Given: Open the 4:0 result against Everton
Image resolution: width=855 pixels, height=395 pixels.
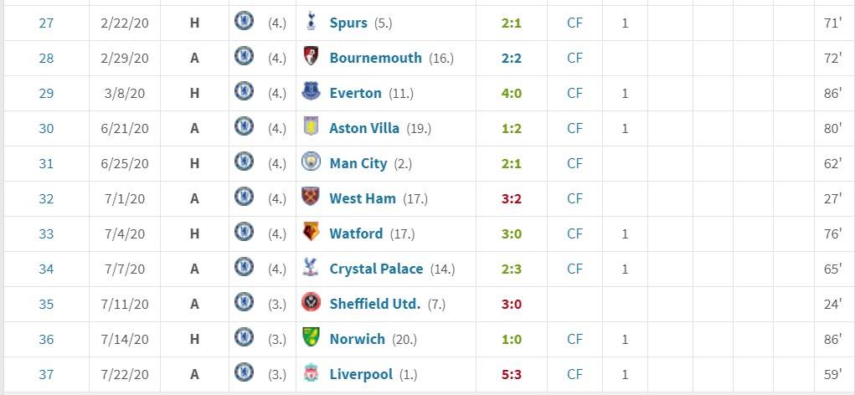Looking at the screenshot, I should point(511,93).
